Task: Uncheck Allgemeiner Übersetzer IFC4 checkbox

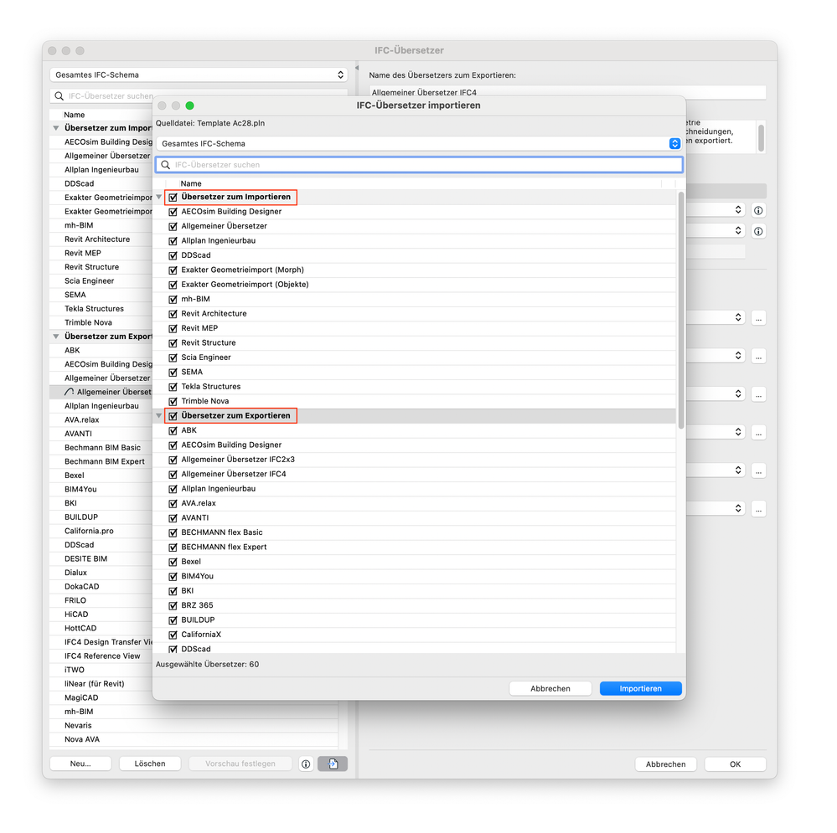Action: (x=173, y=474)
